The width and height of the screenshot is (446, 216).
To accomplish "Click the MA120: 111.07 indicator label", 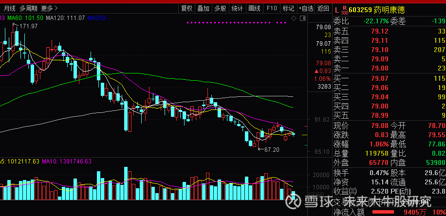I will coord(65,18).
